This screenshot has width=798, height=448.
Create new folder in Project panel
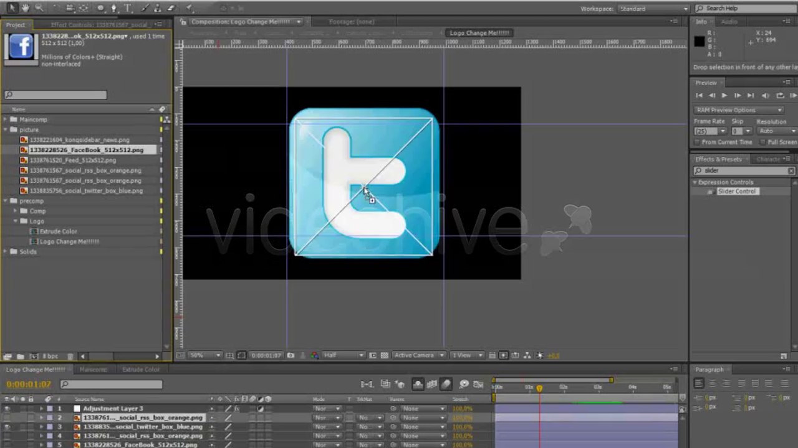click(x=21, y=356)
